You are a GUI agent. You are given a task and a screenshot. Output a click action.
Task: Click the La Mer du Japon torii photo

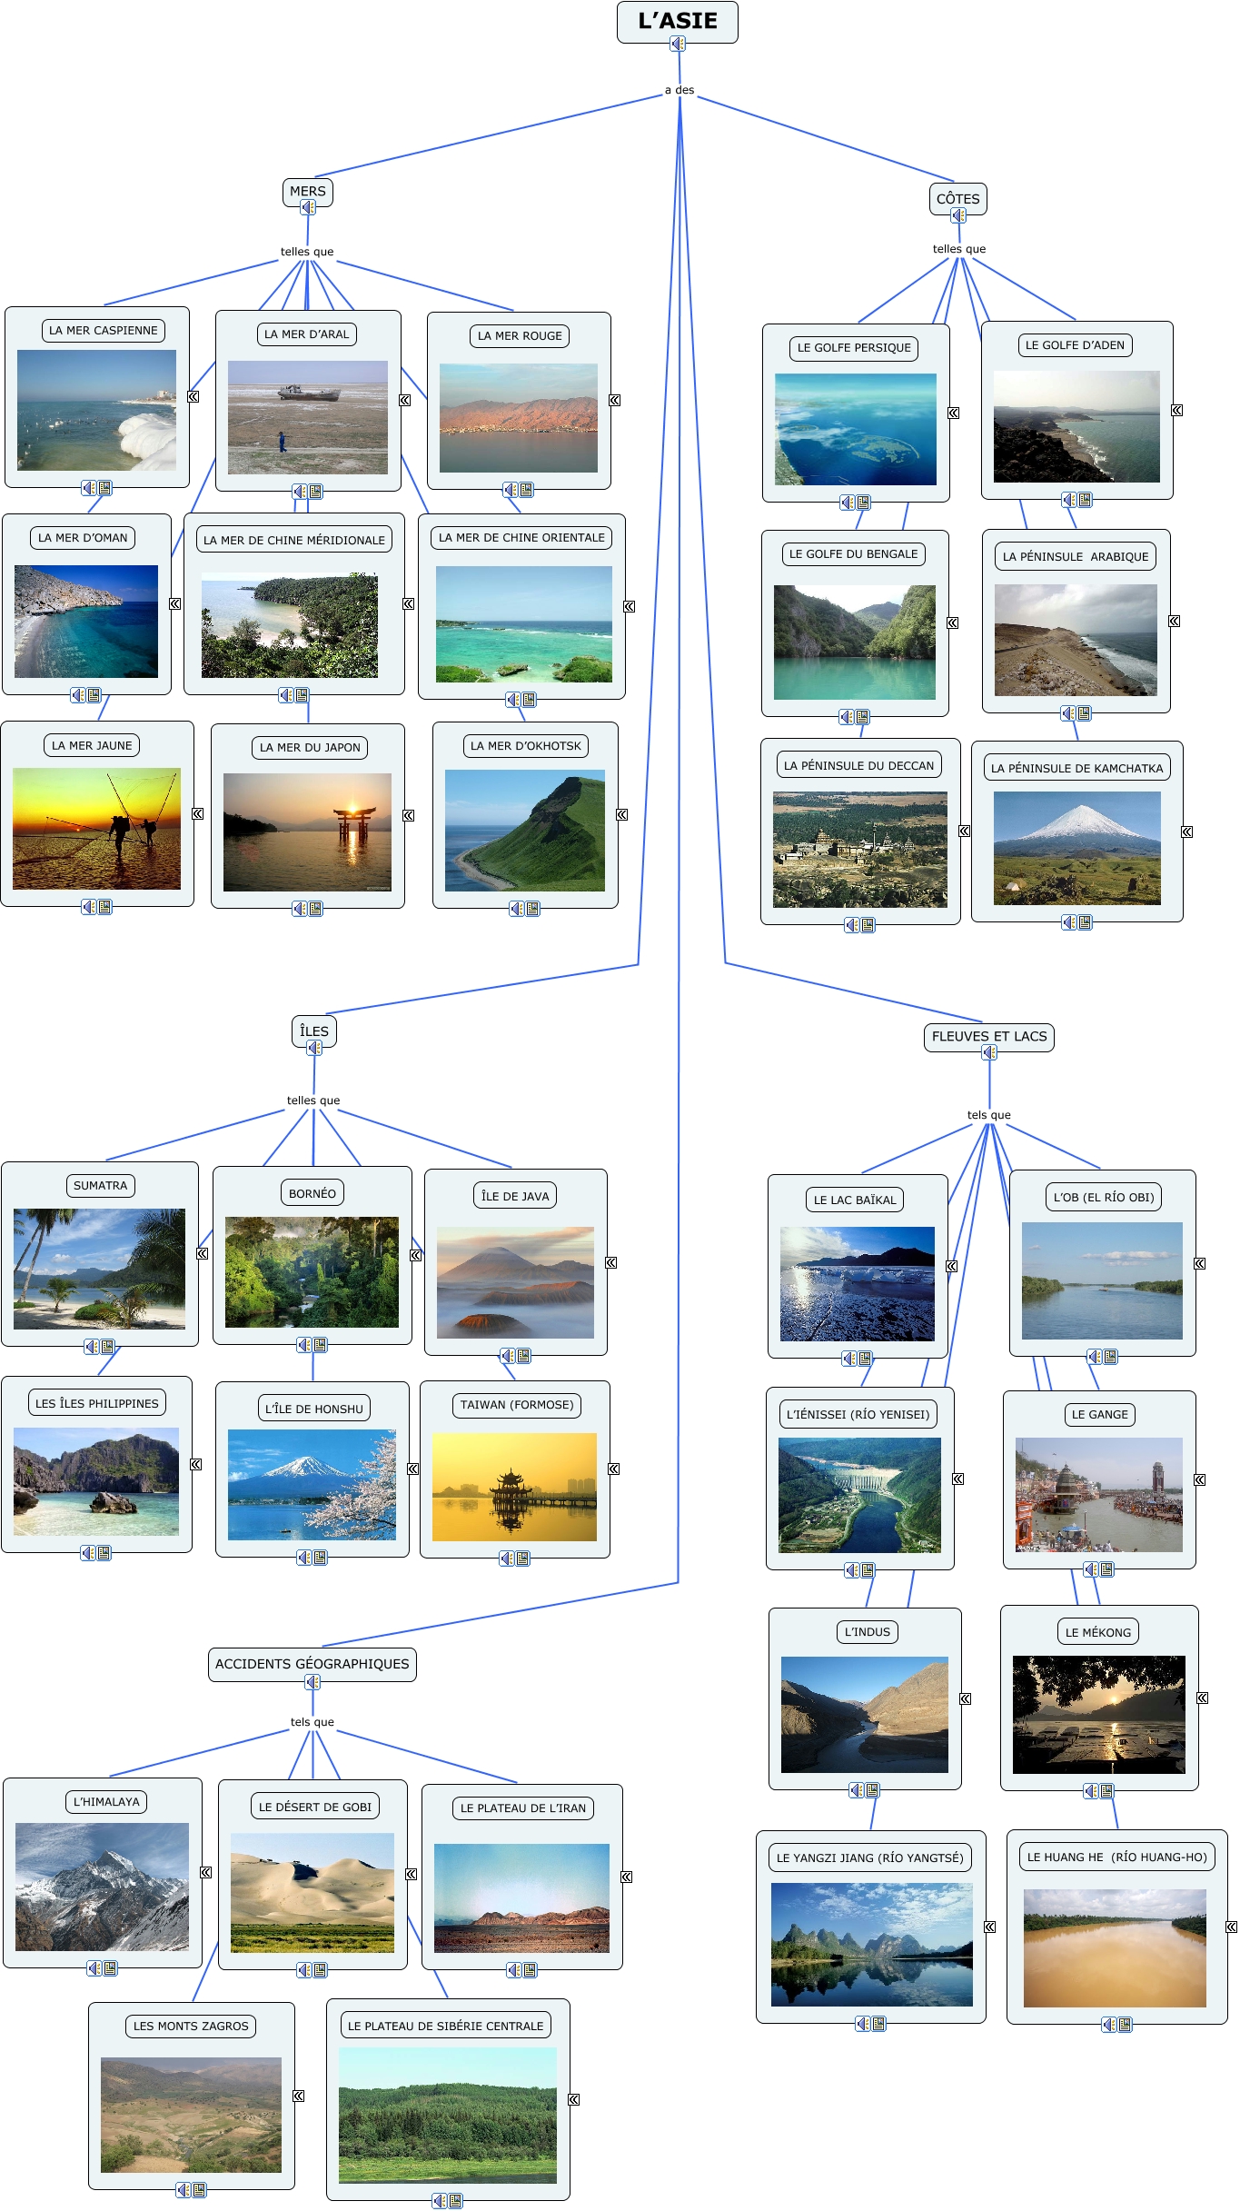pyautogui.click(x=307, y=832)
